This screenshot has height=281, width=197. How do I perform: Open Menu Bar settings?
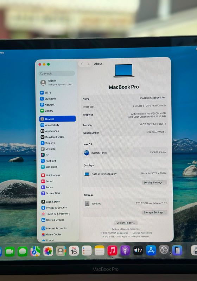point(49,149)
